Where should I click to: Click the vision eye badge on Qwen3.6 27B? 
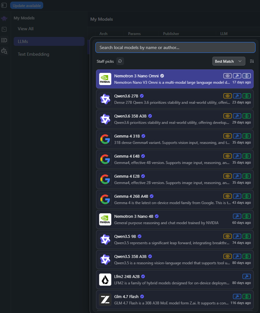click(x=228, y=96)
